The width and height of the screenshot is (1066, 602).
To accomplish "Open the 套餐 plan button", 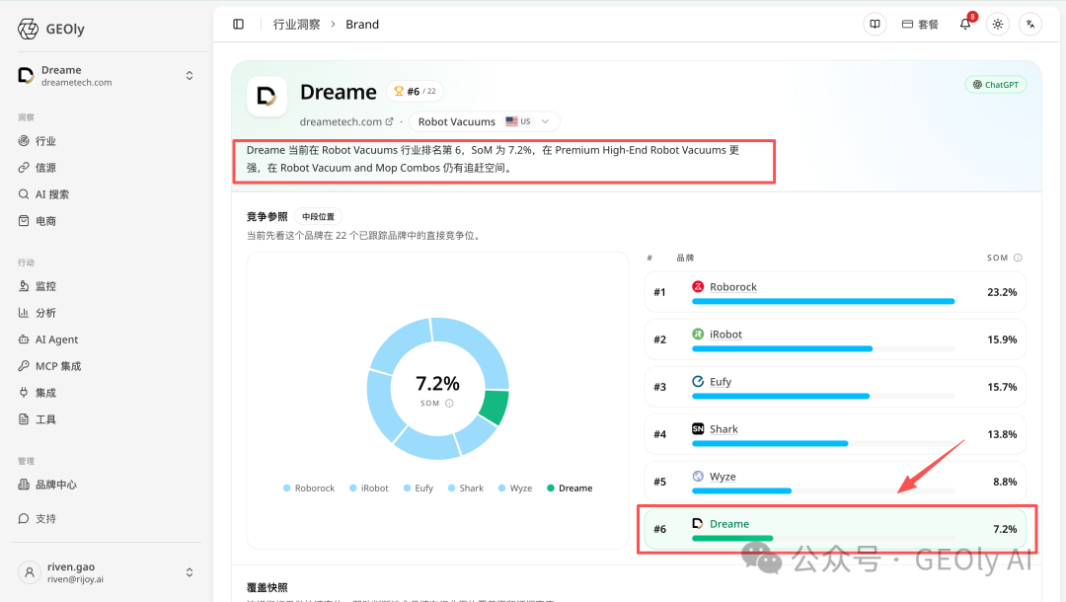I will point(920,25).
